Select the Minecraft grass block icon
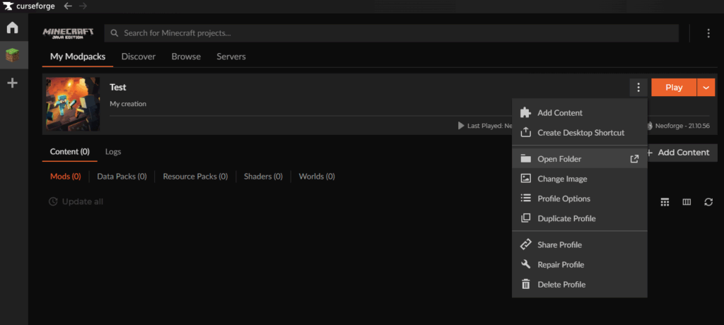 [x=13, y=55]
